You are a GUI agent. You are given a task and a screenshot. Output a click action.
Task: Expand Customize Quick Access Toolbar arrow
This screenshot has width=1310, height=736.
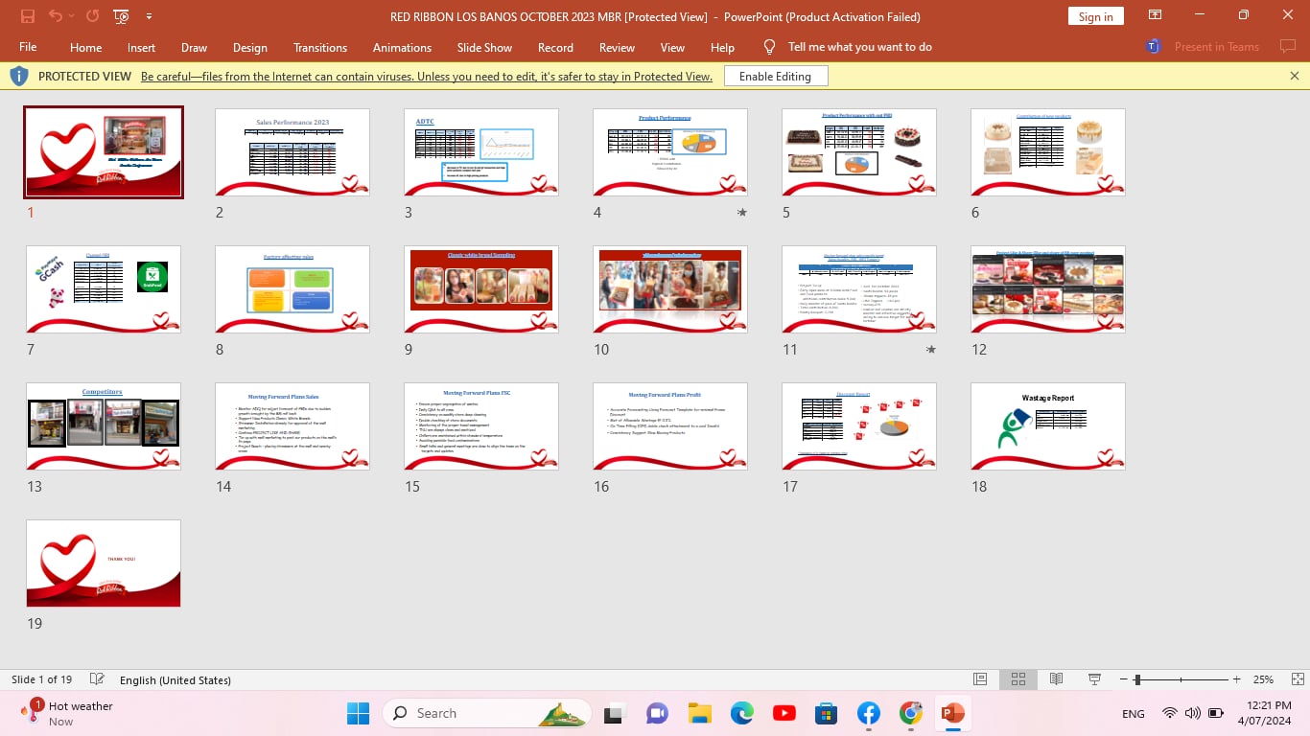coord(149,16)
